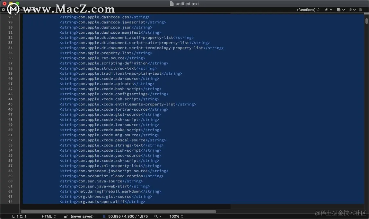Click the horizontal scrollbar thumb
Screen dimensions: 369x219
click(119, 212)
